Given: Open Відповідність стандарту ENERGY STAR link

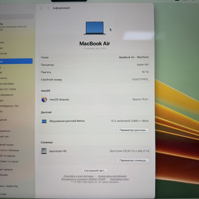Looking at the screenshot, I should [x=83, y=179].
